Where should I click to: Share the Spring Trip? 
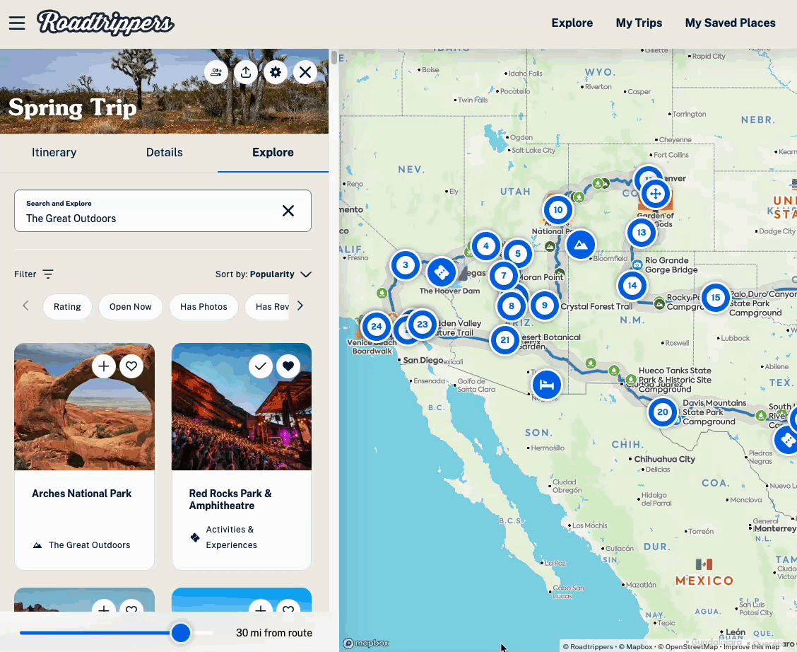click(245, 72)
